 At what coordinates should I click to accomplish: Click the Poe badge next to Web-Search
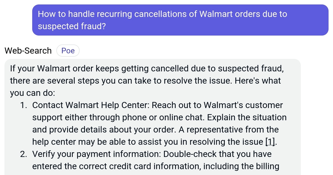(x=68, y=51)
